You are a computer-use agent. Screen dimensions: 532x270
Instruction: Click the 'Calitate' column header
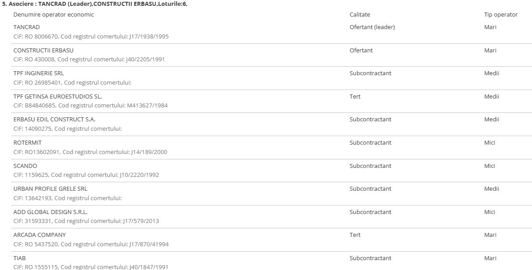click(x=360, y=15)
